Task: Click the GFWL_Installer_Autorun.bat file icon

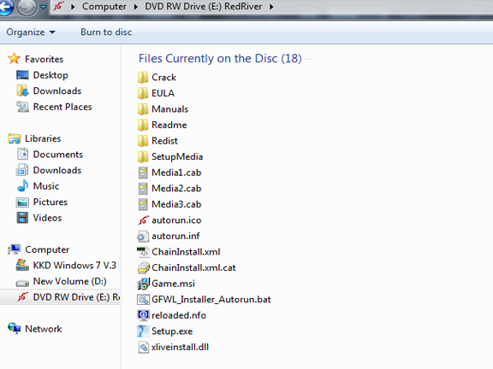Action: [x=143, y=300]
